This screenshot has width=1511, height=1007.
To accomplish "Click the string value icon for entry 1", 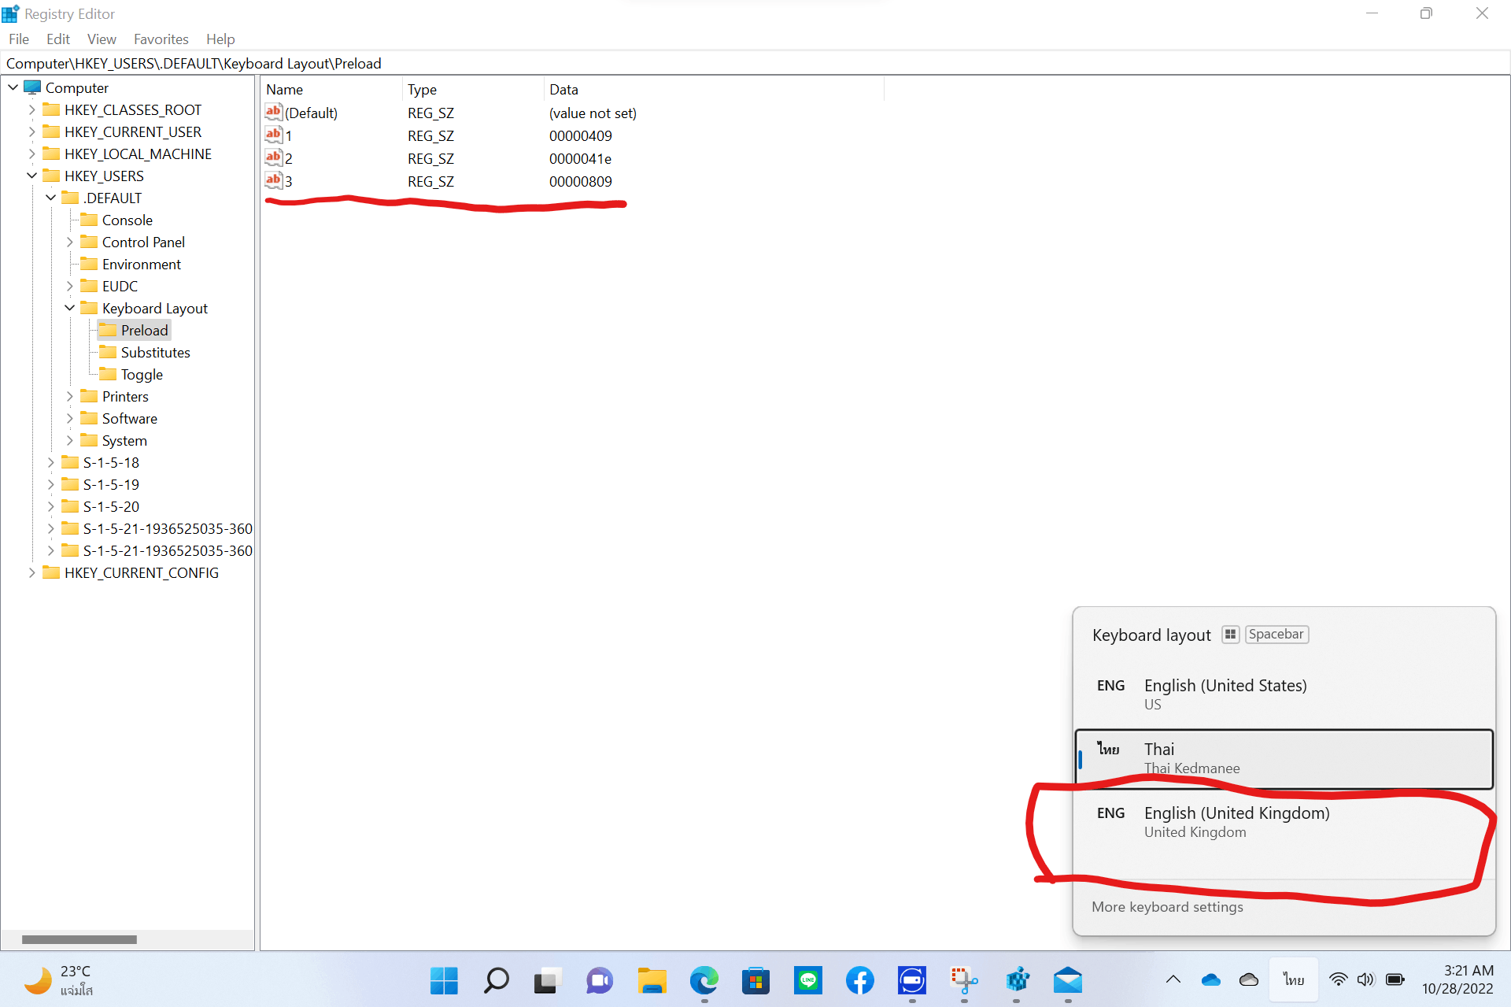I will [273, 135].
